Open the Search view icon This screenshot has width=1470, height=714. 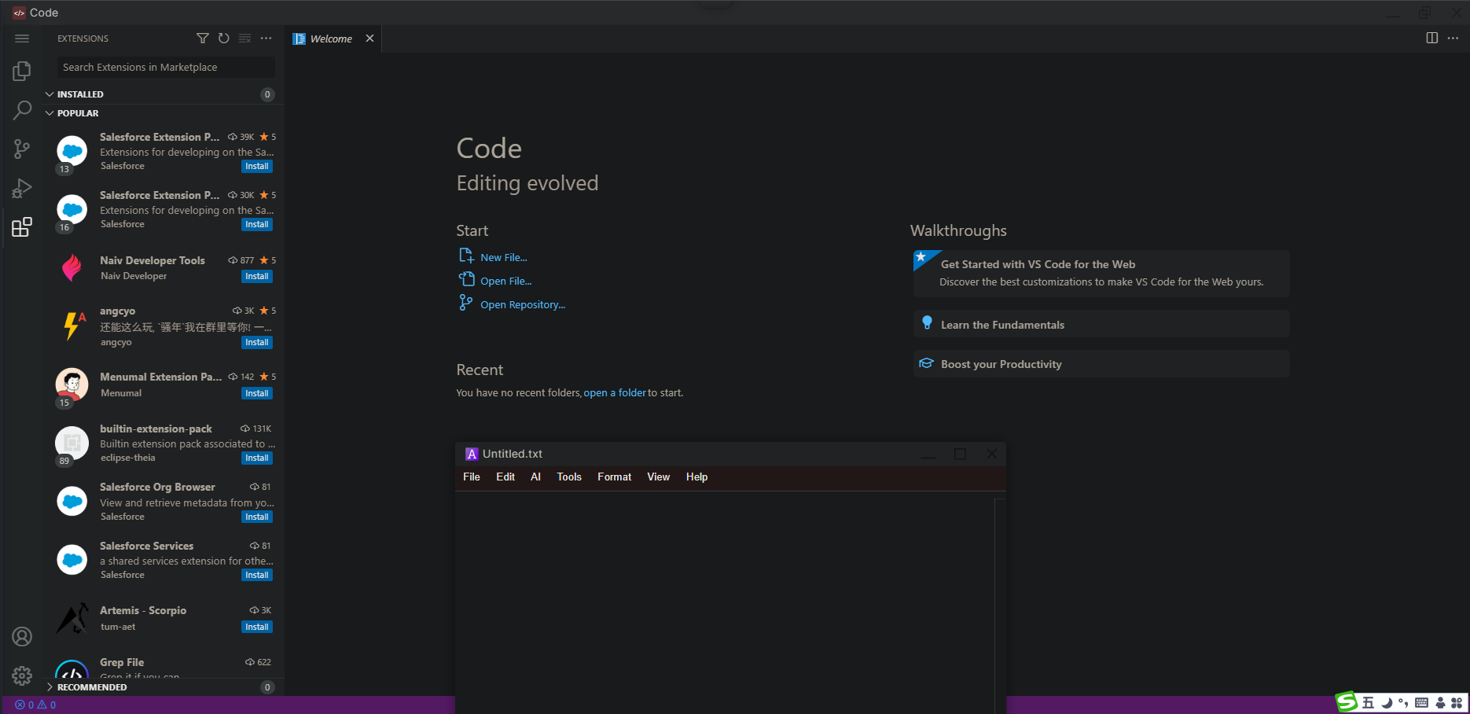[x=22, y=110]
